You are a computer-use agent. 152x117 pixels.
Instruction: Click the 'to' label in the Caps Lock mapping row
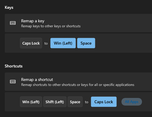(x=46, y=44)
